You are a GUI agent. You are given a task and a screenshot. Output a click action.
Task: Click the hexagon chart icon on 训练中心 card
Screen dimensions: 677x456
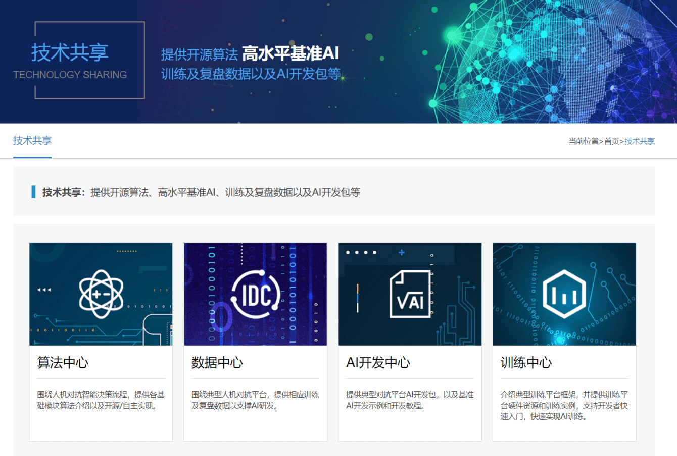pyautogui.click(x=564, y=294)
